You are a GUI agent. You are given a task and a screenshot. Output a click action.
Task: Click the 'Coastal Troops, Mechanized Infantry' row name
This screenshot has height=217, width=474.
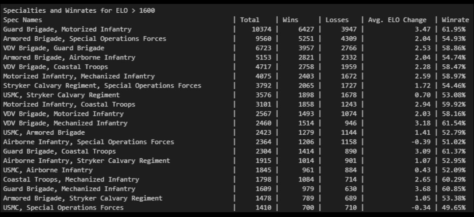pos(72,179)
